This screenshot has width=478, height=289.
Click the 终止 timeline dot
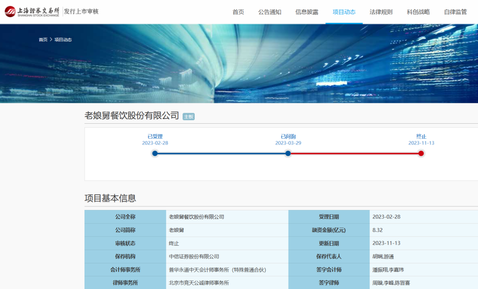pyautogui.click(x=421, y=153)
